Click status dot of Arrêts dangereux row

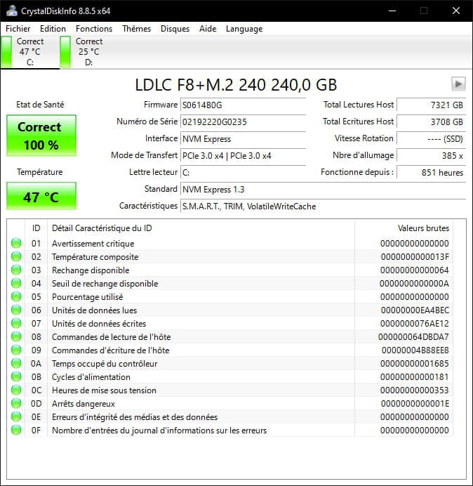pos(16,403)
